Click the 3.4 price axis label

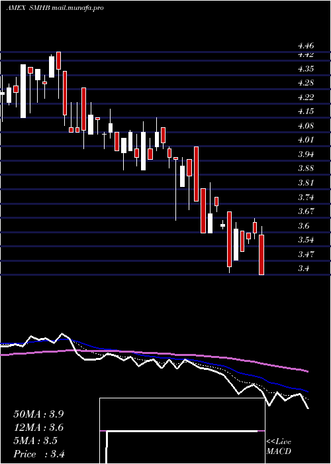pyautogui.click(x=304, y=268)
